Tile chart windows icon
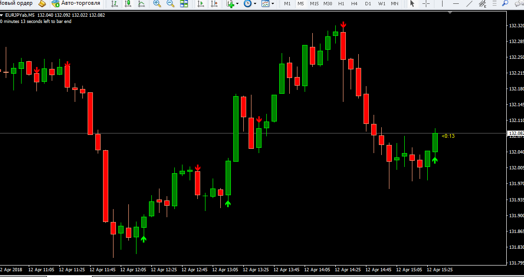 point(183,4)
